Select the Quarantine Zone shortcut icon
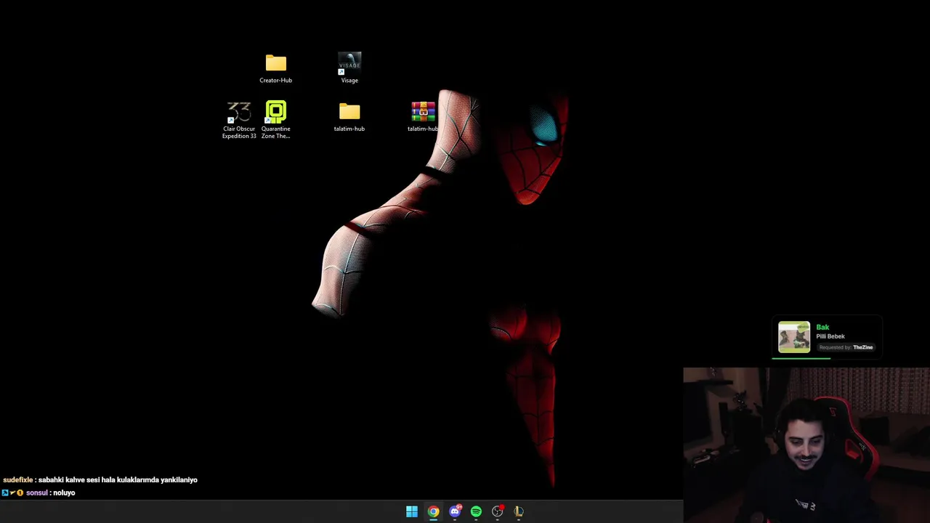 [x=275, y=111]
